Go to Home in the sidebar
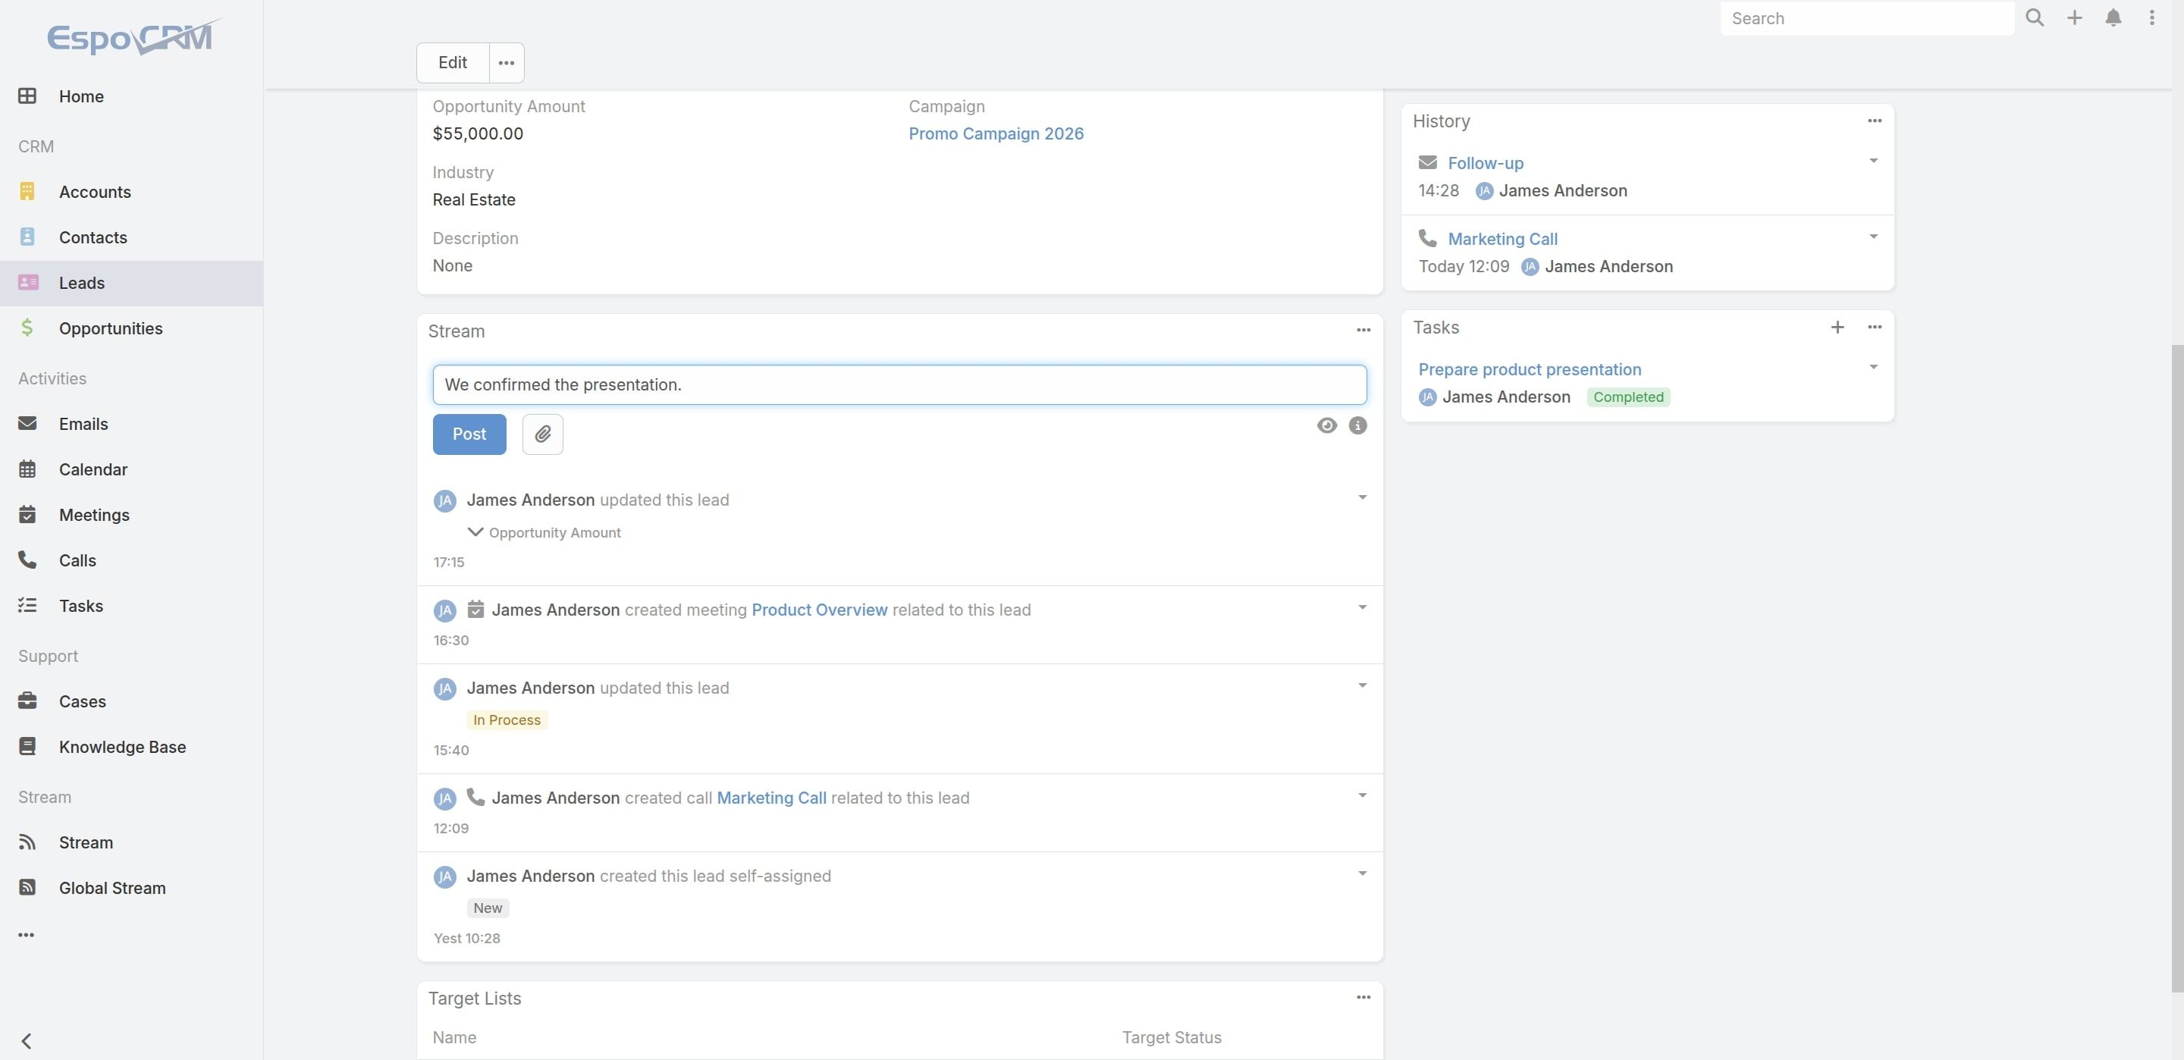The width and height of the screenshot is (2184, 1060). [131, 96]
